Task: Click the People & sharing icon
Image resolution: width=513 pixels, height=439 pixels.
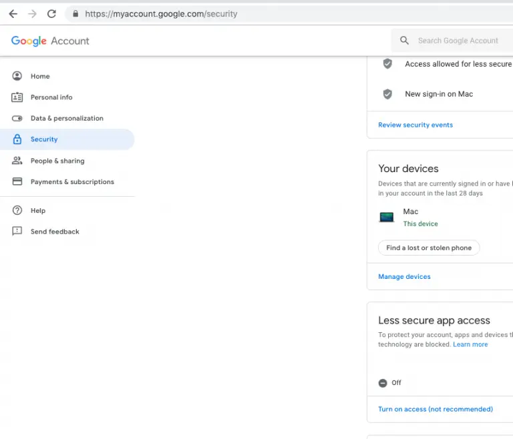Action: point(17,161)
